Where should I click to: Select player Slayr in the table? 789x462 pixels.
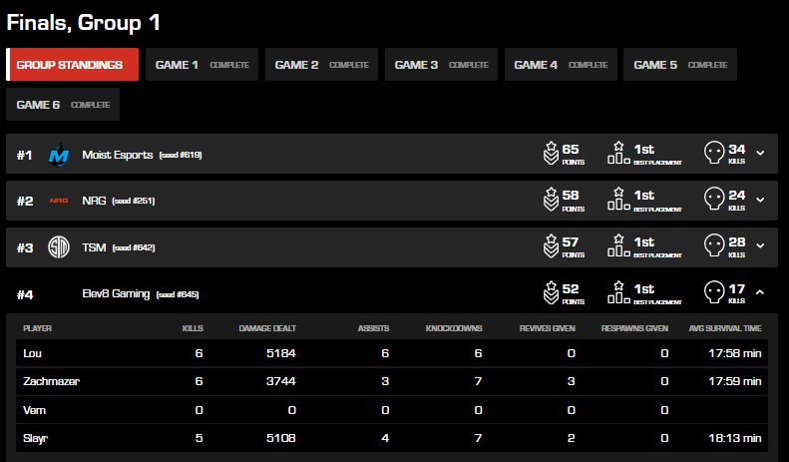(x=35, y=438)
